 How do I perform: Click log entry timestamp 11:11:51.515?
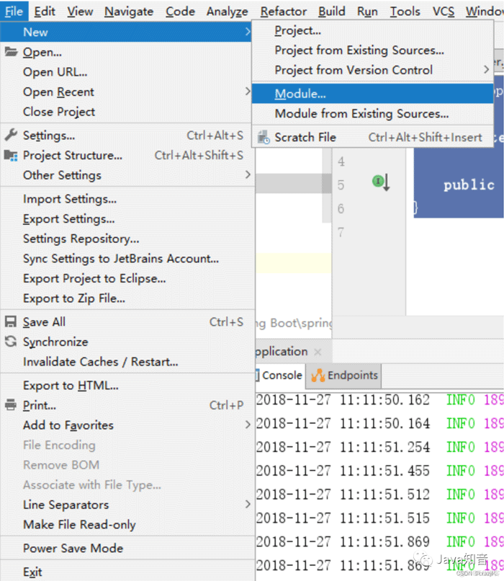(x=385, y=518)
